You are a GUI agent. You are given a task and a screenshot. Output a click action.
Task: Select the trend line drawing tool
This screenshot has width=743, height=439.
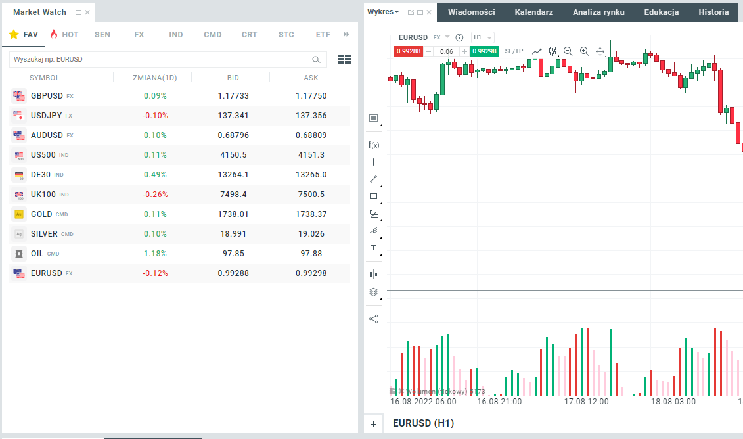(374, 179)
